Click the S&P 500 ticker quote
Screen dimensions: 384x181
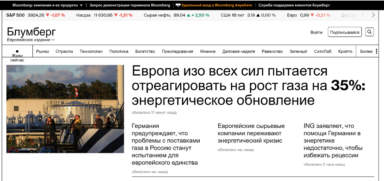coord(36,15)
